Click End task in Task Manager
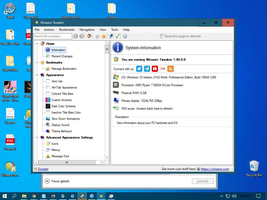This screenshot has width=267, height=200. (x=203, y=181)
